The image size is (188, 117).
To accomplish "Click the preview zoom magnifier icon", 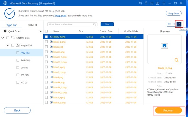I will point(176,60).
